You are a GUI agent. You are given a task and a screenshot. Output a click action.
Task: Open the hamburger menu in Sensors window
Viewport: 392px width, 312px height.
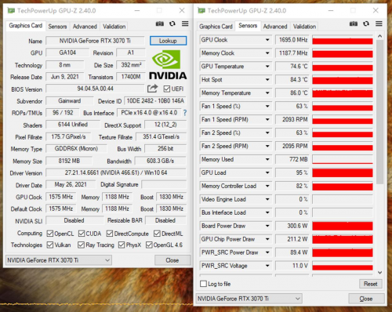(x=379, y=24)
